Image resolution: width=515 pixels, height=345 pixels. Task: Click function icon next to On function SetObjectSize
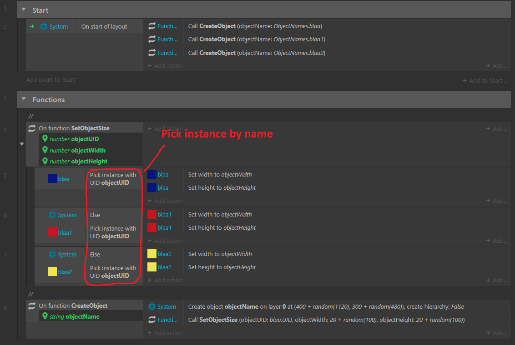pos(32,128)
